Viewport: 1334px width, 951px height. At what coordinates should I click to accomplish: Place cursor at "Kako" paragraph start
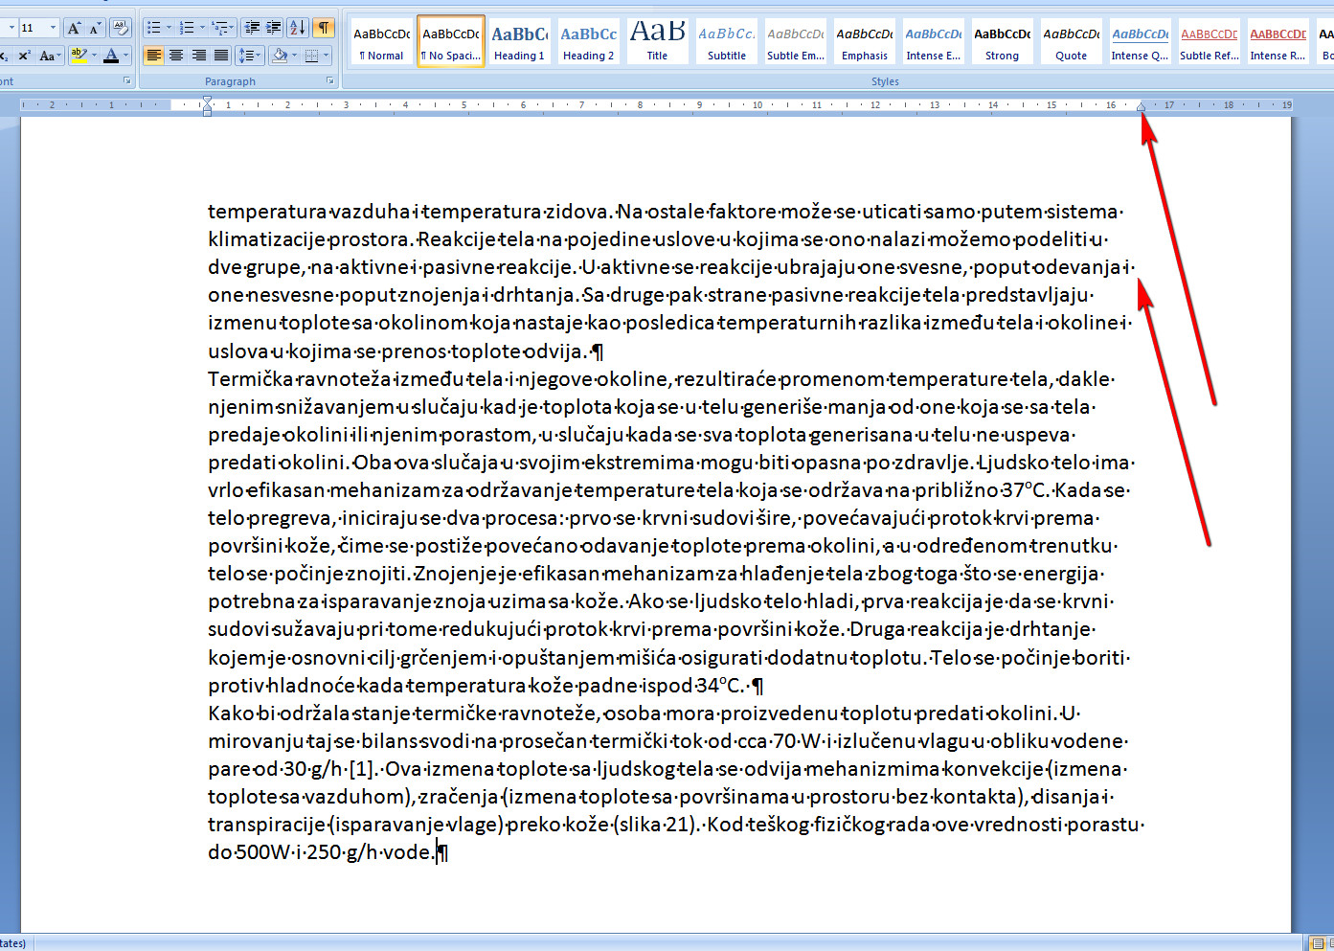click(x=209, y=713)
